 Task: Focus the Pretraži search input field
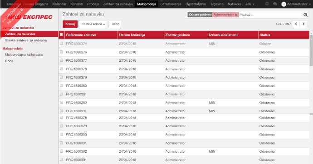271,15
